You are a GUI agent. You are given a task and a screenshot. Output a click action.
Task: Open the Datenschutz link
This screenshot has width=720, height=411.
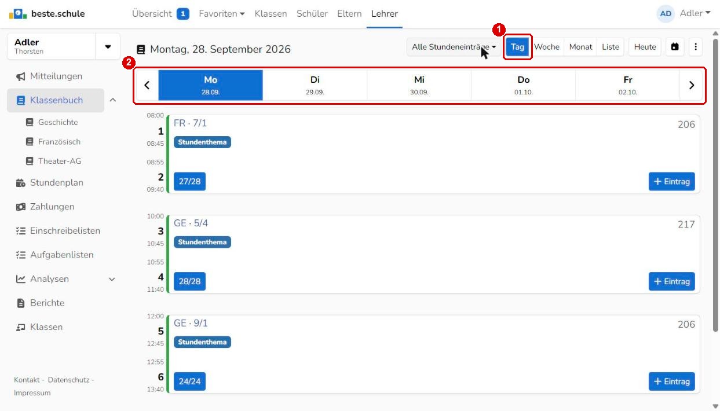(68, 380)
